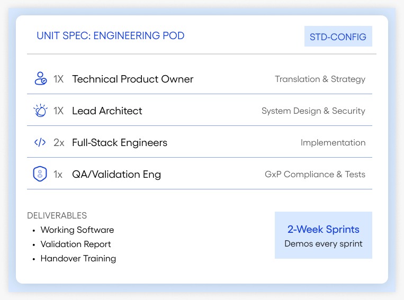Click the 2-Week Sprints box

point(323,235)
